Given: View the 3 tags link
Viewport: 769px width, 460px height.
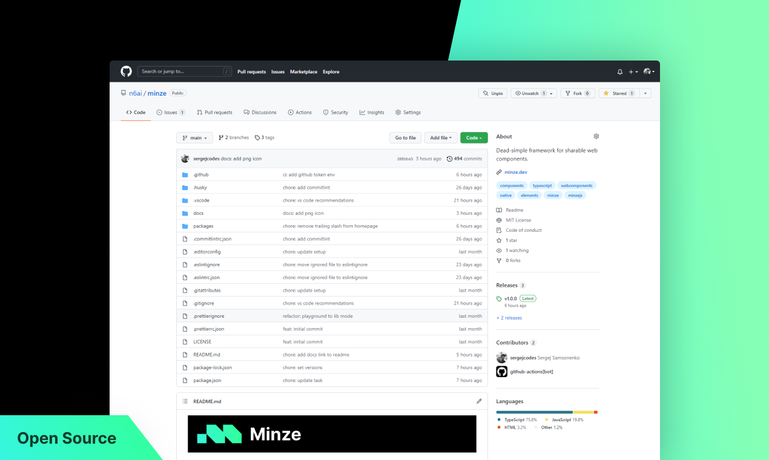Looking at the screenshot, I should tap(265, 138).
